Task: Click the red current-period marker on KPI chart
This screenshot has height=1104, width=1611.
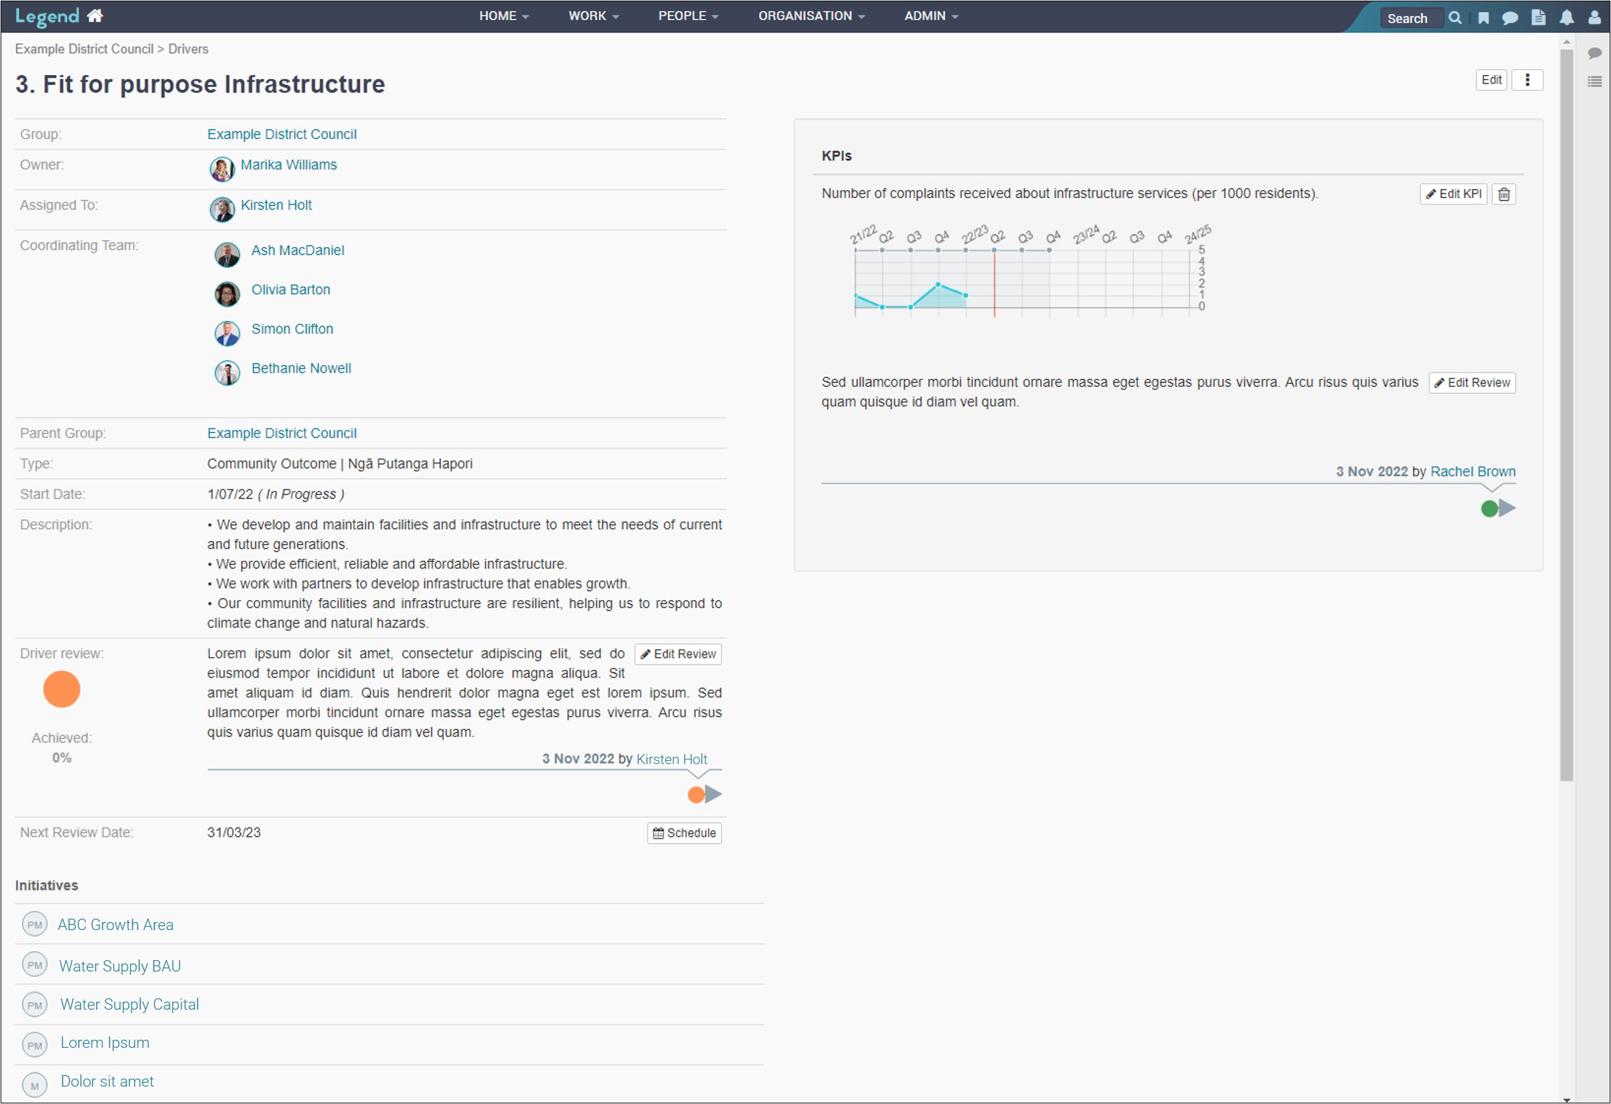Action: click(995, 284)
